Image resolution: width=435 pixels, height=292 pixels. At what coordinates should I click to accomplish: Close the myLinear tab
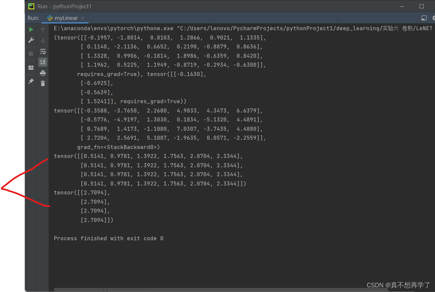pyautogui.click(x=82, y=18)
